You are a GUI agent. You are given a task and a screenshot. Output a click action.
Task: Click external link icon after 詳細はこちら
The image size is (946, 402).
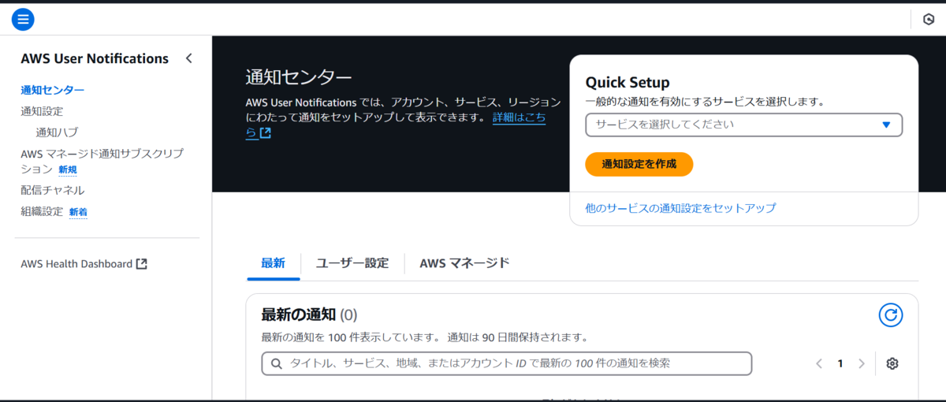coord(266,133)
